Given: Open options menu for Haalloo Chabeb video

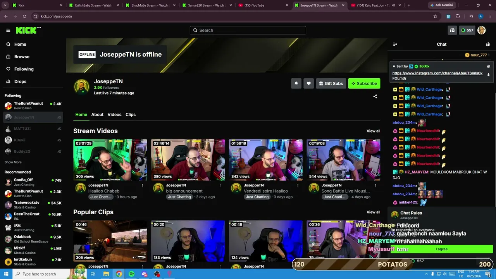Looking at the screenshot, I should [x=142, y=186].
